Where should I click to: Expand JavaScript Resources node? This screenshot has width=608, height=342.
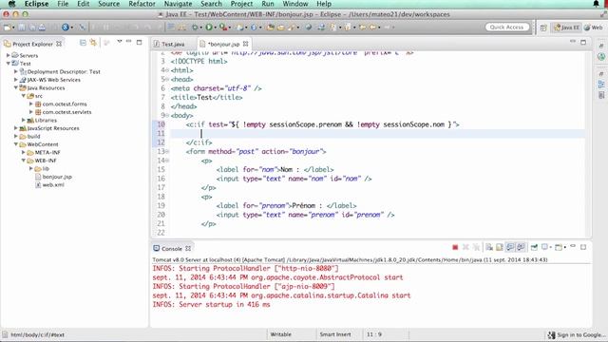click(x=15, y=128)
